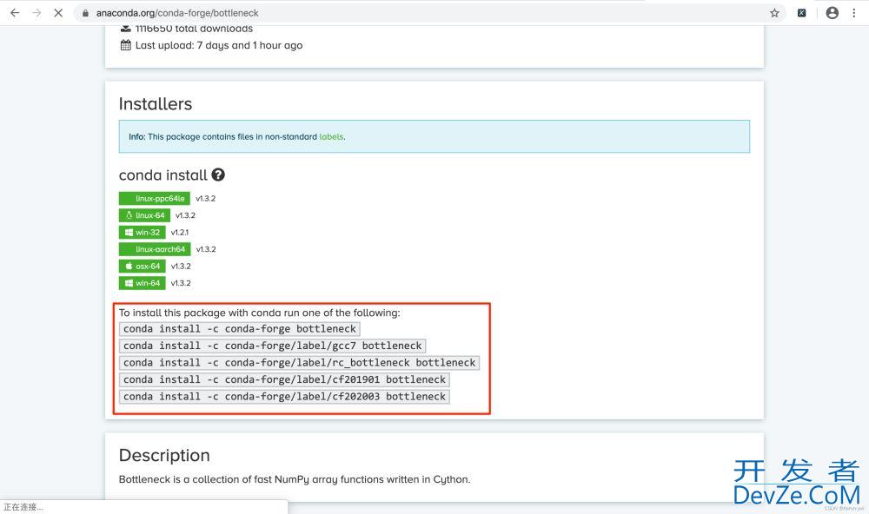
Task: Select the linux-ppc64le installer badge
Action: [x=155, y=198]
